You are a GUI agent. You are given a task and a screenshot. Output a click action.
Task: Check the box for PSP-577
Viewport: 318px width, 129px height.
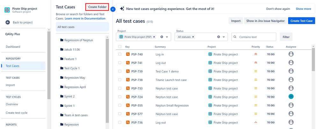coord(120,114)
